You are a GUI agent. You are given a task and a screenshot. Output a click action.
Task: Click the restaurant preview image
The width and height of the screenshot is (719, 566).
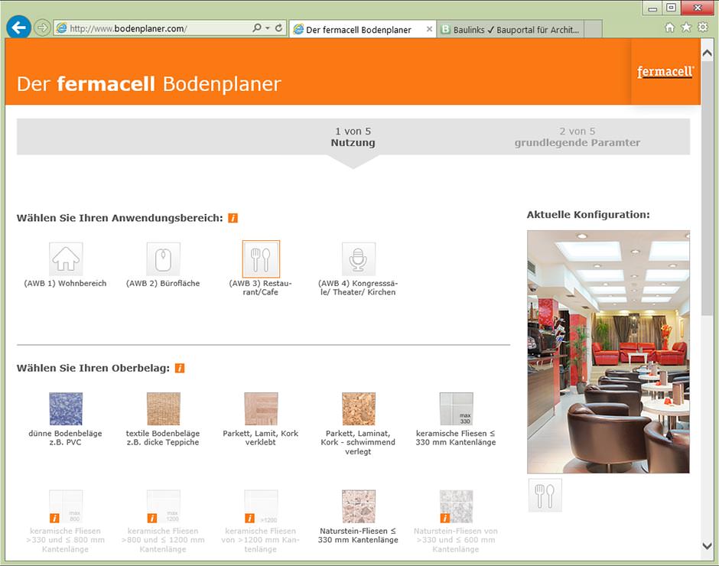click(x=608, y=352)
